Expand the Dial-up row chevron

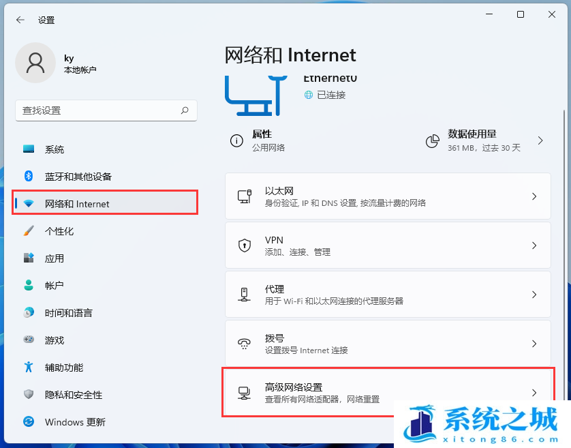(x=534, y=344)
